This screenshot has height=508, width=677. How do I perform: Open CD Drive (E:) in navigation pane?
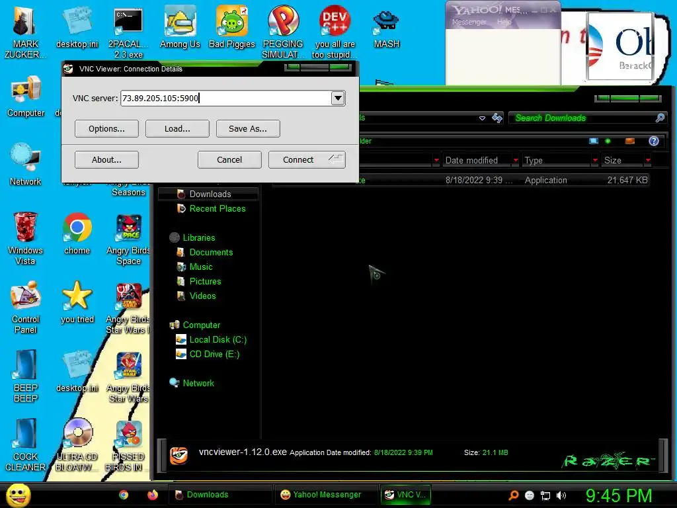tap(208, 355)
